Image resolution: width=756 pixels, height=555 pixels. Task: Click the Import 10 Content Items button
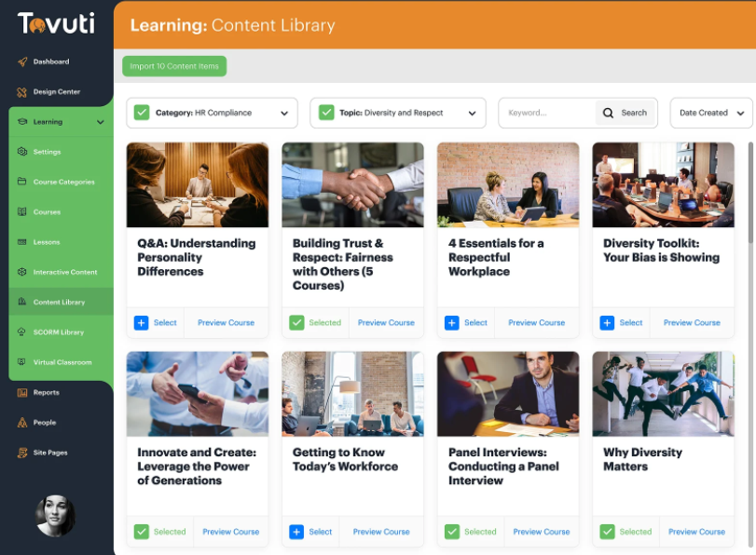[x=174, y=66]
